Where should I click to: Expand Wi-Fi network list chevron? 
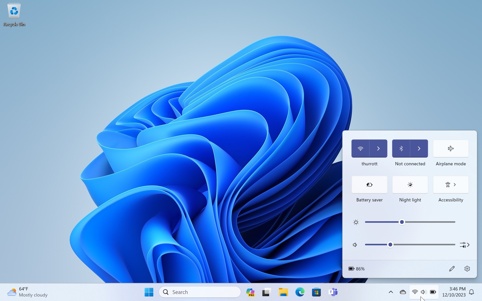pyautogui.click(x=378, y=148)
